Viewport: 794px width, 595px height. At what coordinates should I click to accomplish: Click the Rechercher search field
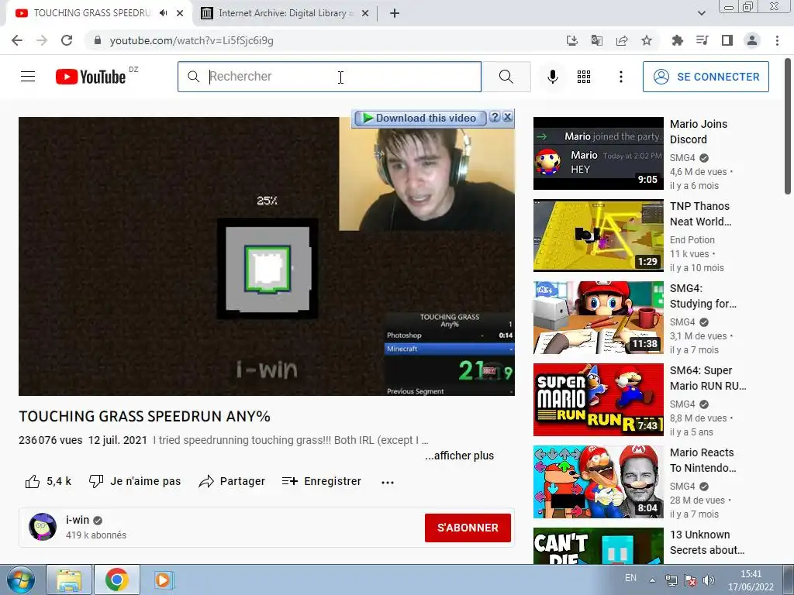(x=329, y=77)
